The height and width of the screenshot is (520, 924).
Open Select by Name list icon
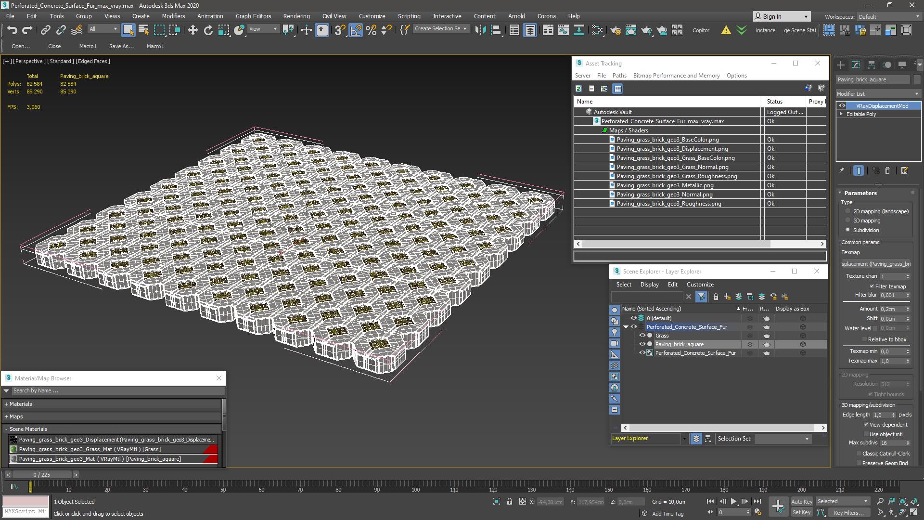coord(143,30)
